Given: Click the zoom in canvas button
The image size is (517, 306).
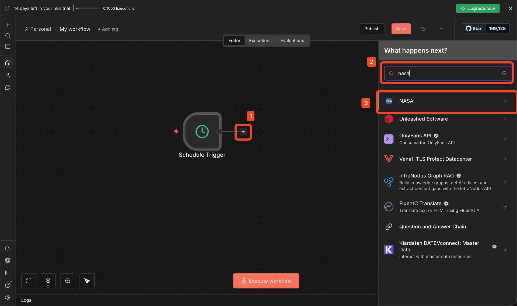Looking at the screenshot, I should coord(48,281).
